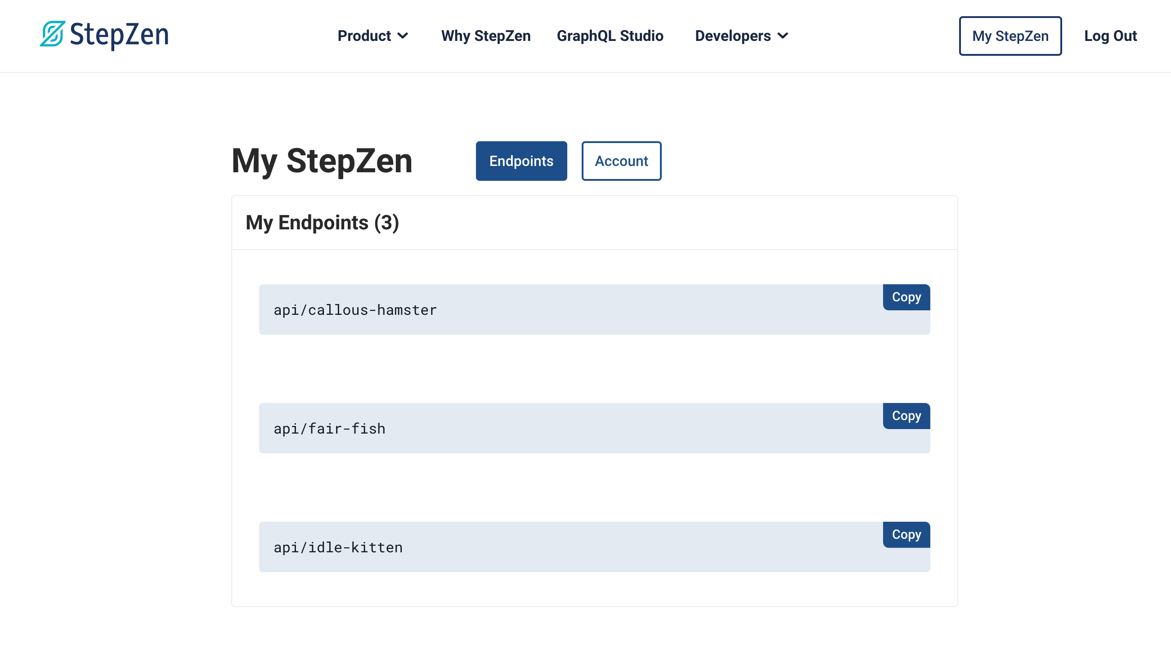Copy the api/callous-hamster endpoint
The image size is (1171, 658).
pyautogui.click(x=906, y=297)
